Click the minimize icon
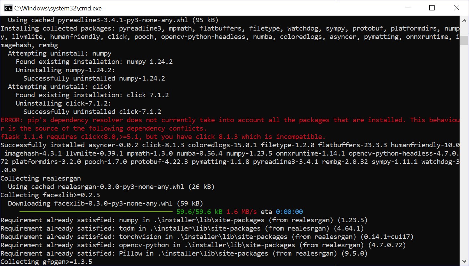This screenshot has width=469, height=266. point(407,8)
